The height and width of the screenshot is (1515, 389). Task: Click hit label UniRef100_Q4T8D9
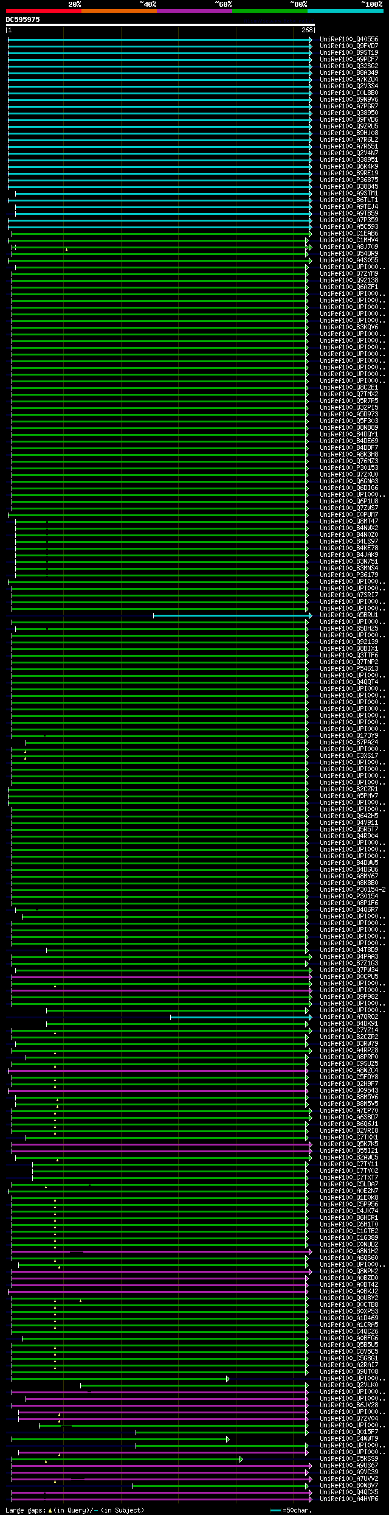(x=349, y=950)
